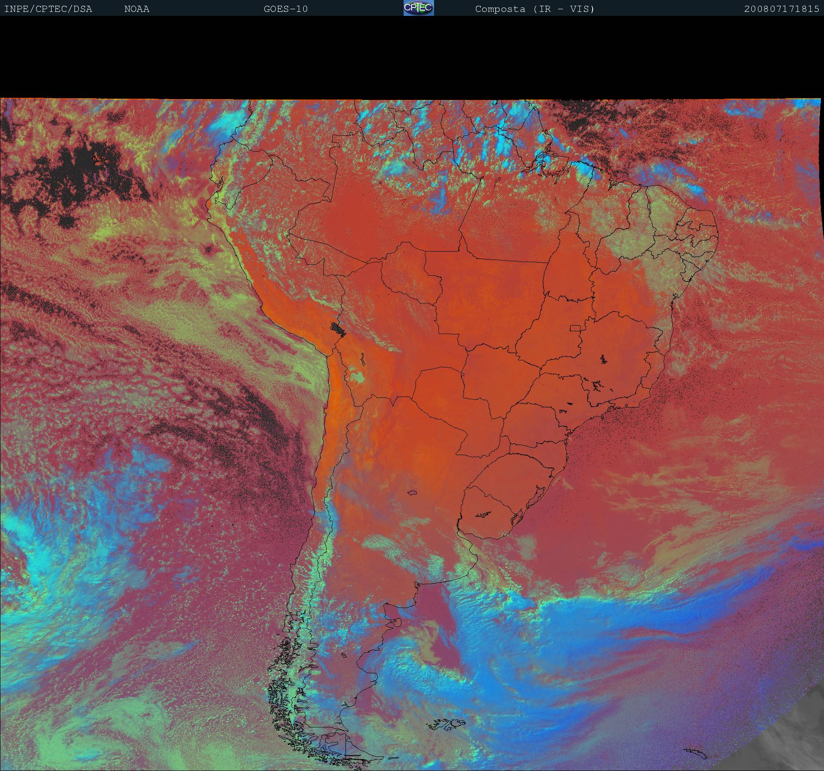This screenshot has width=824, height=771.
Task: Click the GOES-10 satellite label
Action: pos(286,9)
